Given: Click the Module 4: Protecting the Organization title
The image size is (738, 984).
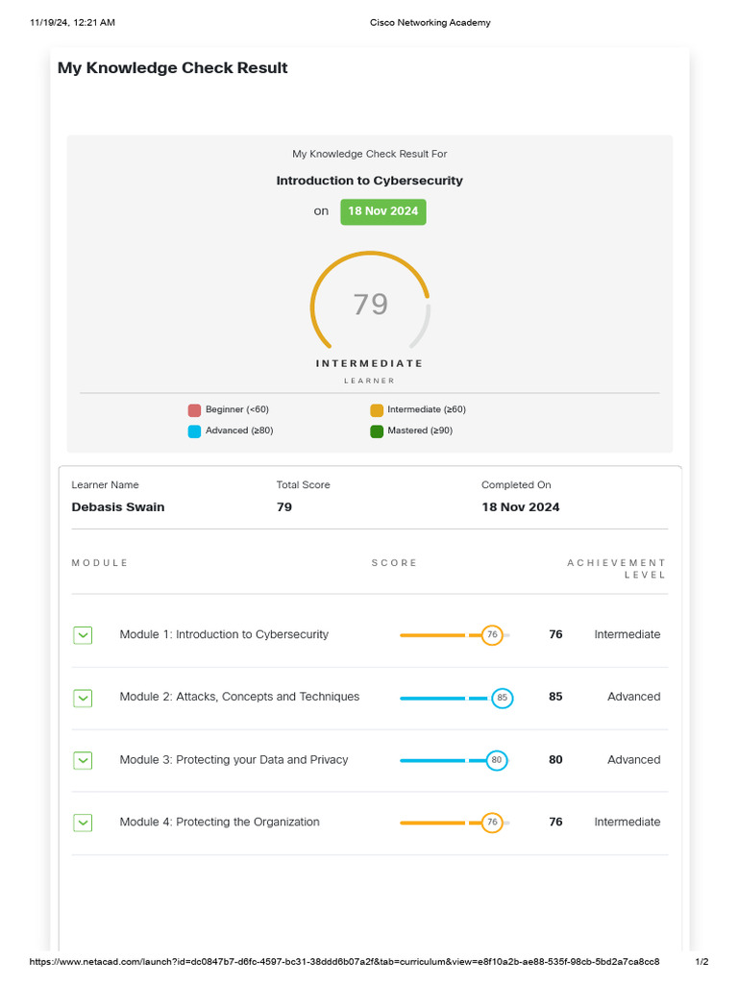Looking at the screenshot, I should point(219,822).
